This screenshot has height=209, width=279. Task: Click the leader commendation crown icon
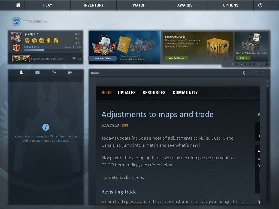76,43
